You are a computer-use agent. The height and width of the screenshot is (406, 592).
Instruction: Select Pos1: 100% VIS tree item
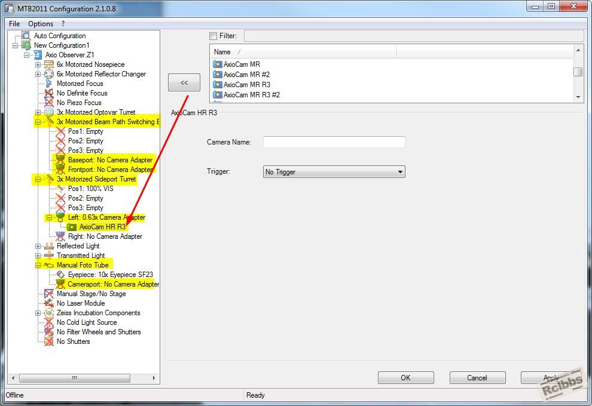(91, 189)
